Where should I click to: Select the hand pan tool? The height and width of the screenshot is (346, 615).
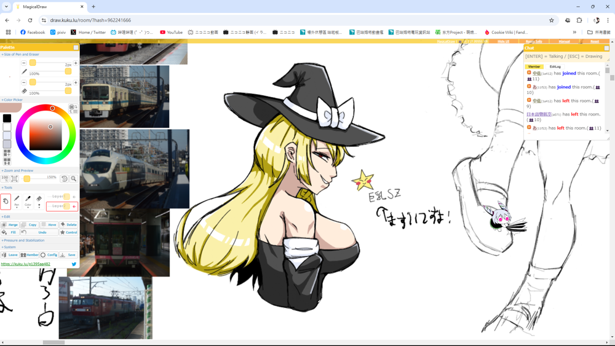tap(6, 202)
